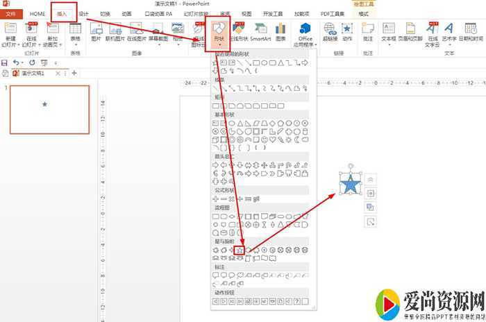Open the 文件 (File) menu
The width and height of the screenshot is (486, 322).
tap(10, 13)
